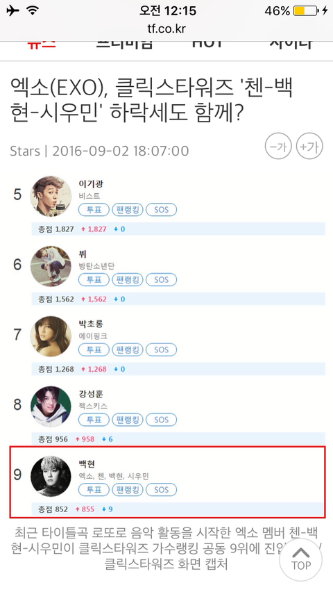Increase font size with the +가 button

[309, 146]
